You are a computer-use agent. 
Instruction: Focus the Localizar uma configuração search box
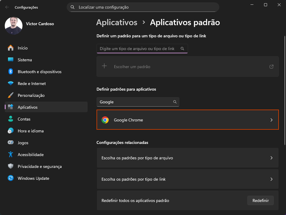coord(145,7)
